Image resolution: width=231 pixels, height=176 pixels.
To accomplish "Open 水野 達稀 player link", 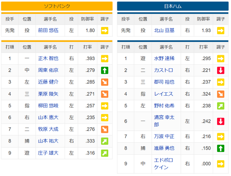I will (164, 58).
